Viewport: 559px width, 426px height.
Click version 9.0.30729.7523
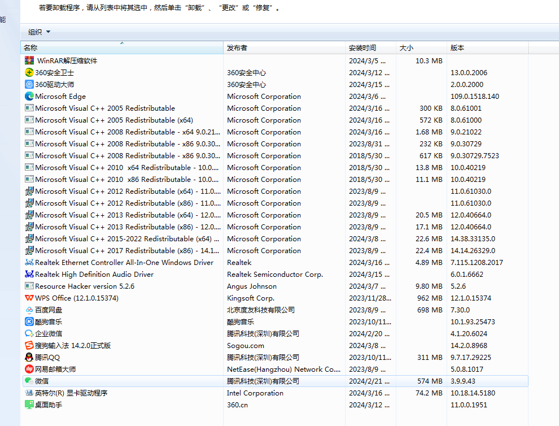475,155
